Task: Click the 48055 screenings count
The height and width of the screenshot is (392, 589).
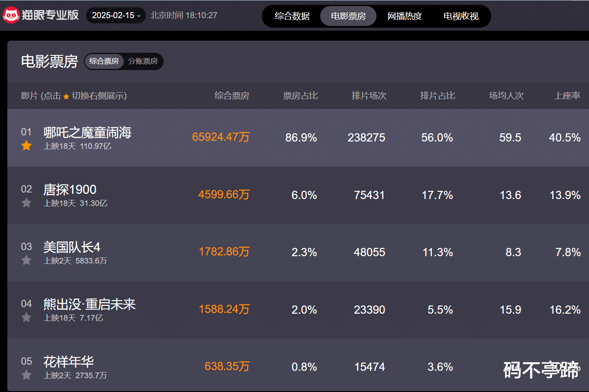Action: click(x=370, y=252)
